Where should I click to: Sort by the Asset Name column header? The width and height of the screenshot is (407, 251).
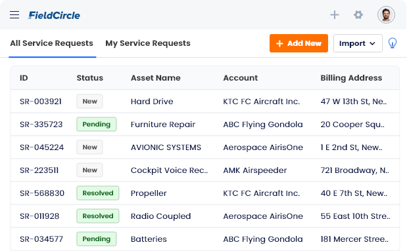[155, 78]
